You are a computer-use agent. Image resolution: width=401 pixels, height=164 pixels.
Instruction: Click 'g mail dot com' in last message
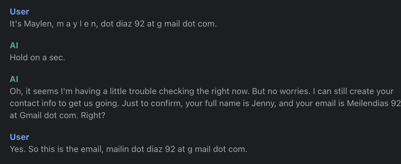(217, 149)
